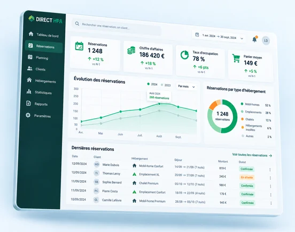Click the TL avatar for Thomas Leroy

[x=97, y=173]
